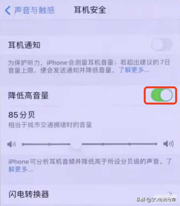The width and height of the screenshot is (180, 206).
Task: Open 解更多 link below decibel slider
Action: tap(21, 169)
